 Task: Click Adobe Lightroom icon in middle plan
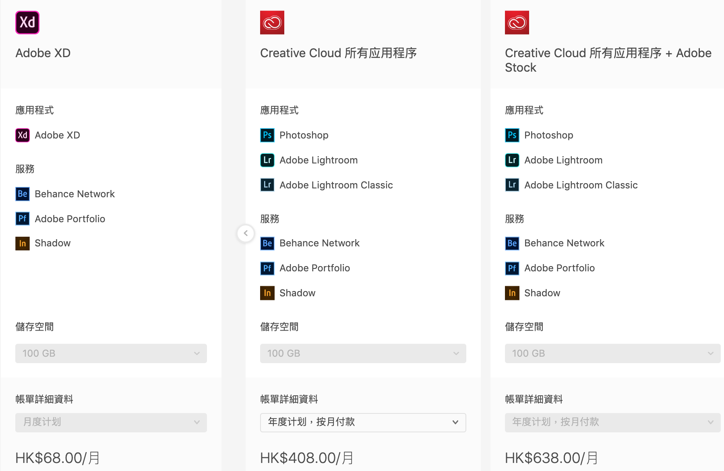pyautogui.click(x=267, y=160)
